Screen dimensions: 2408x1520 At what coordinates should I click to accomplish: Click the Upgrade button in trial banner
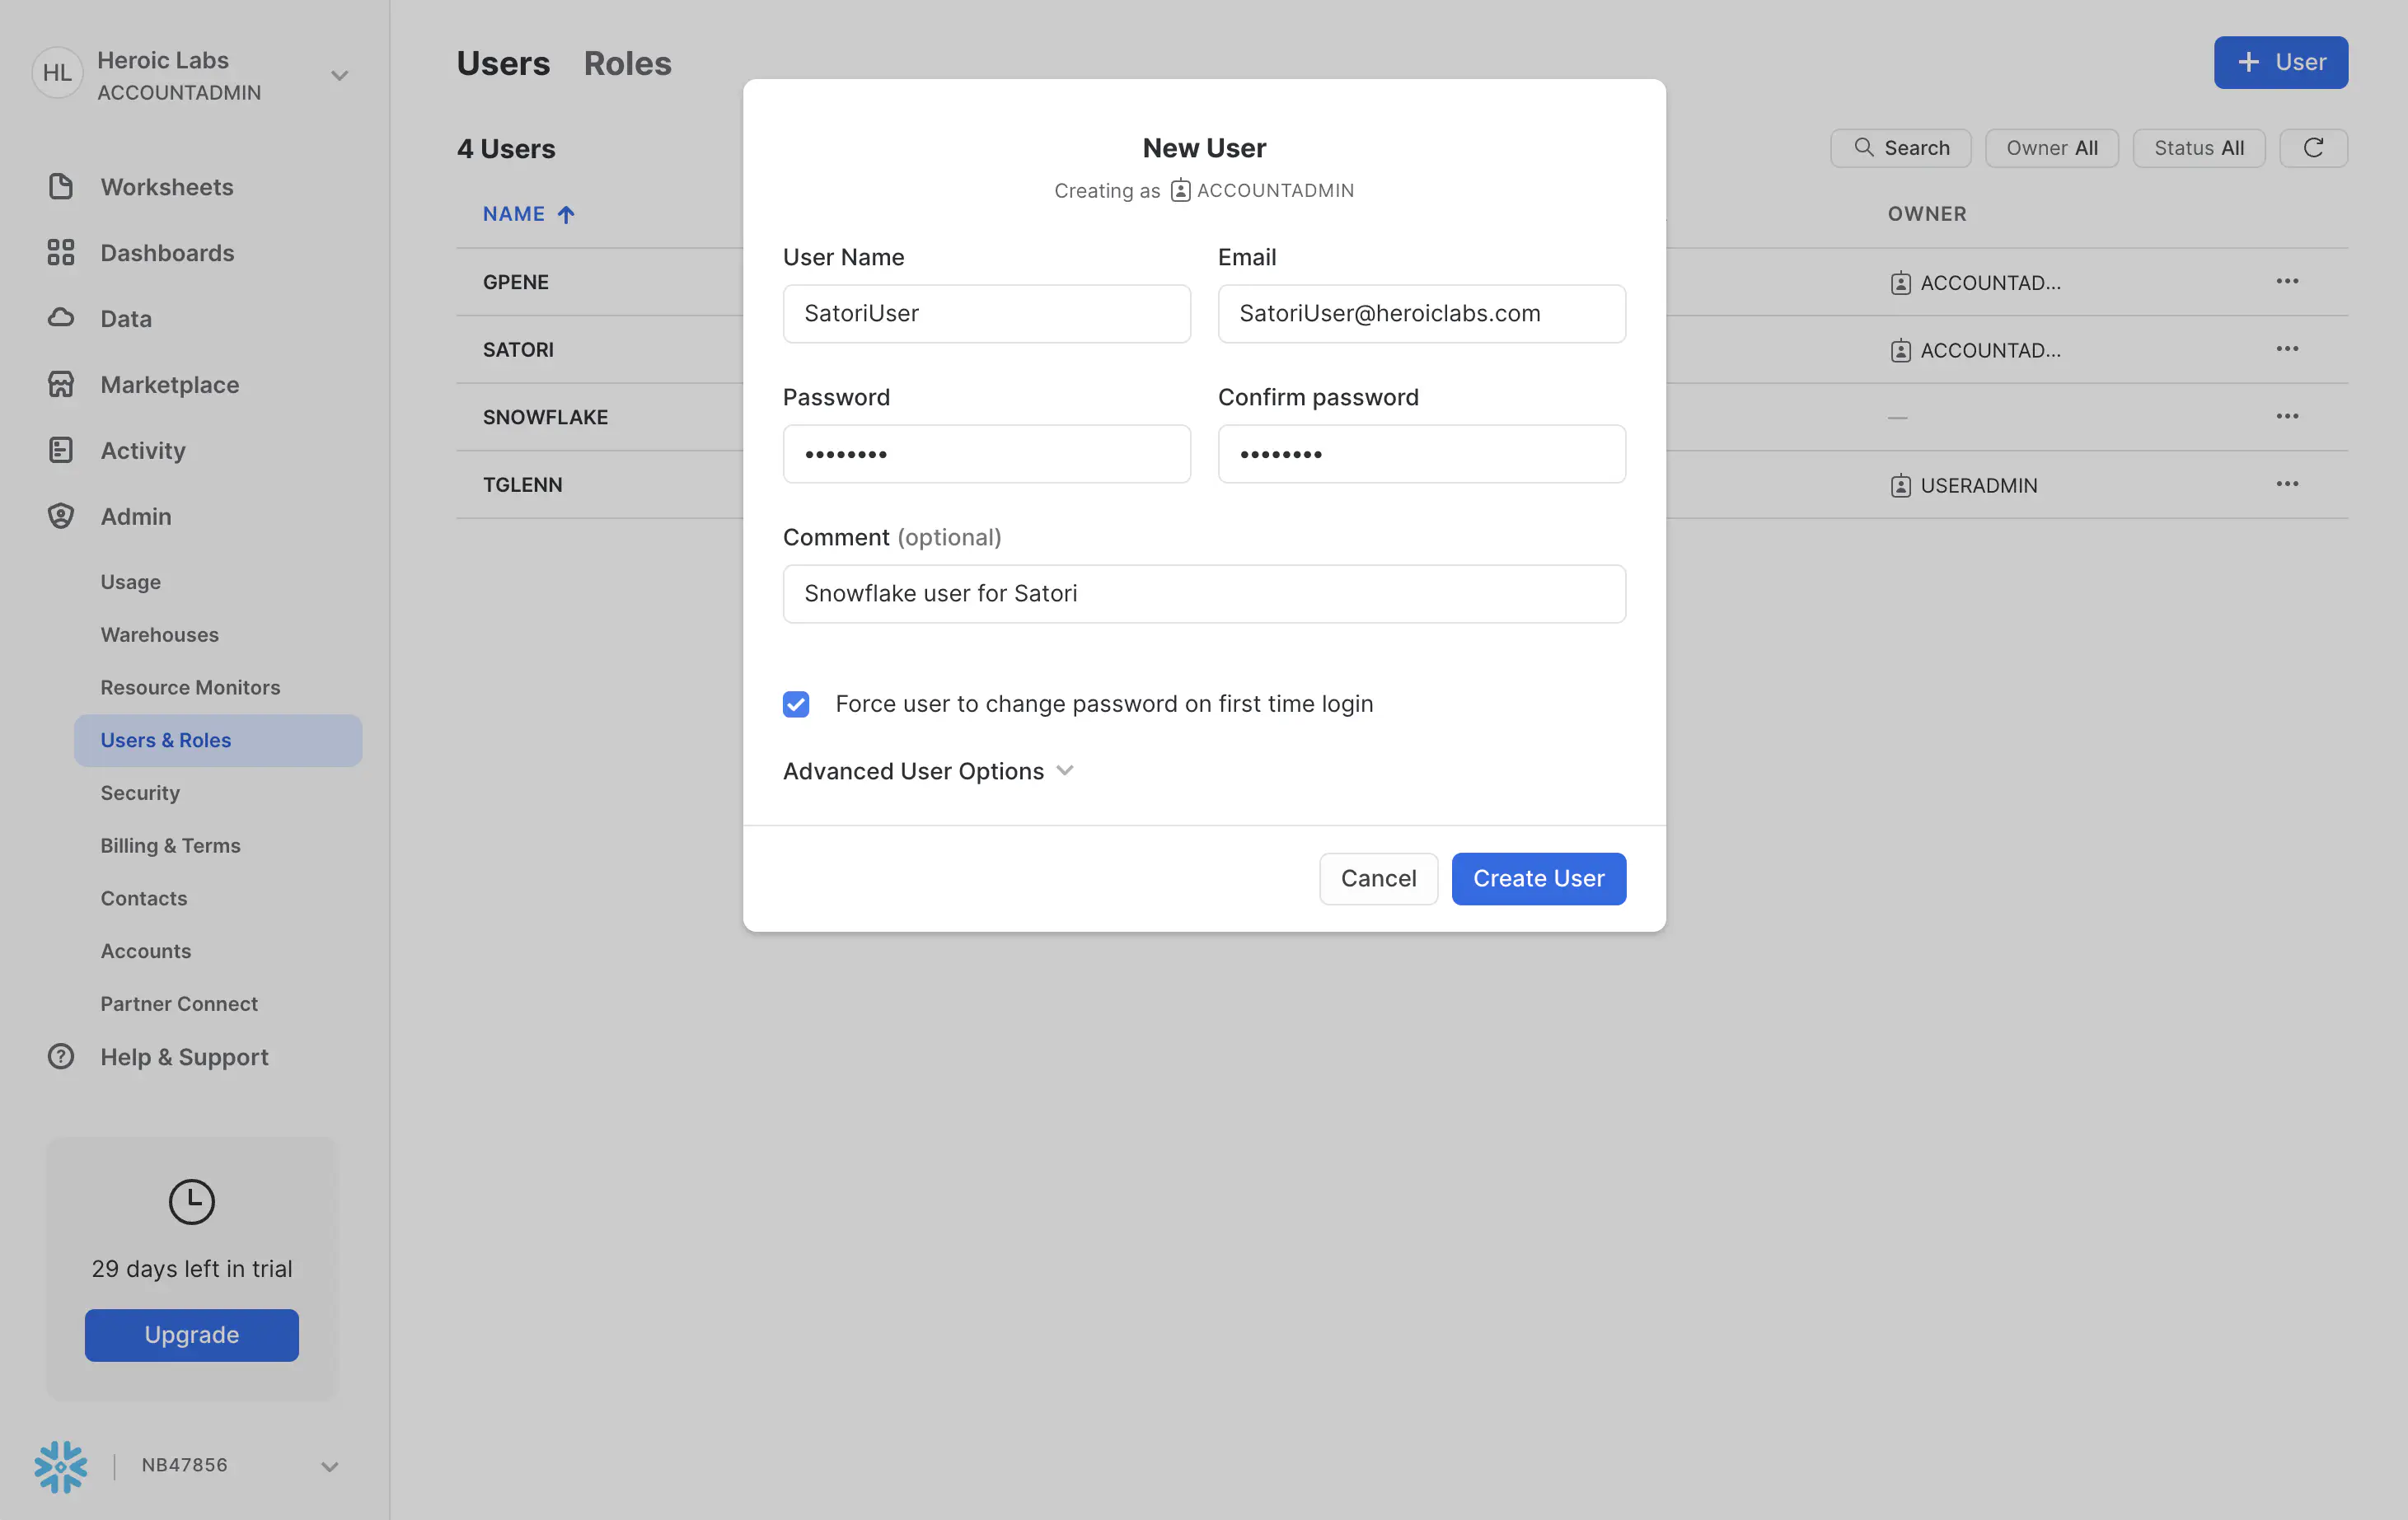191,1335
